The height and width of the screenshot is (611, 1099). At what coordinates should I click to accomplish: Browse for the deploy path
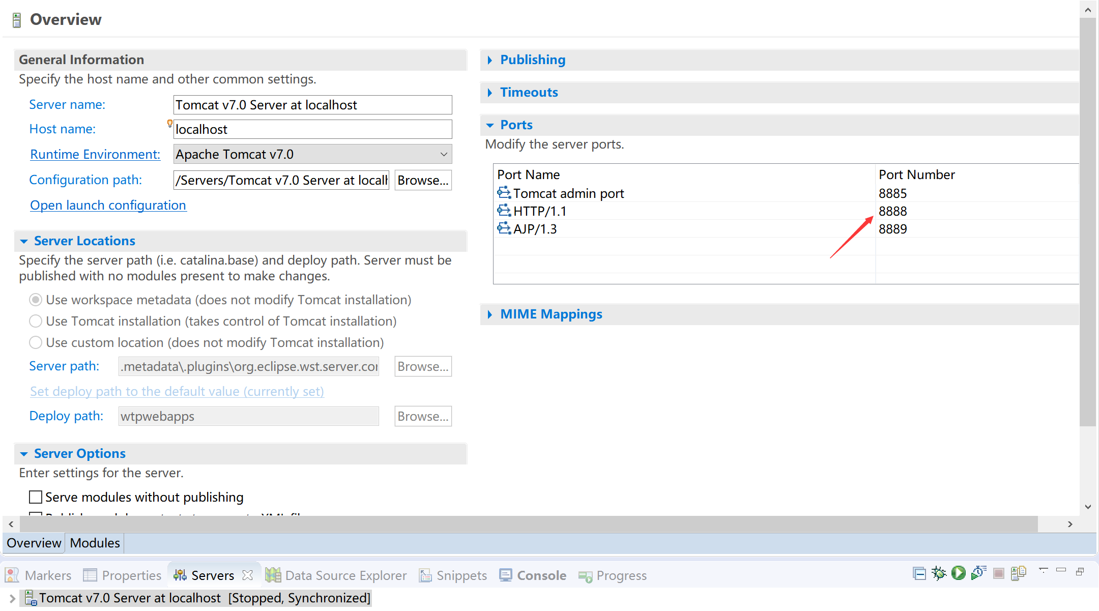[x=423, y=416]
